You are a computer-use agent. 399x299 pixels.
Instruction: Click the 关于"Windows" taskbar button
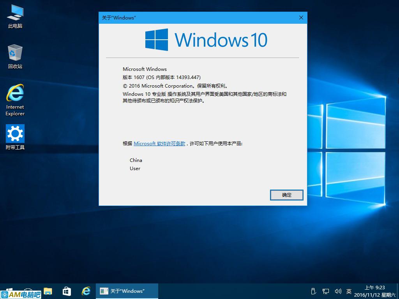coord(127,291)
